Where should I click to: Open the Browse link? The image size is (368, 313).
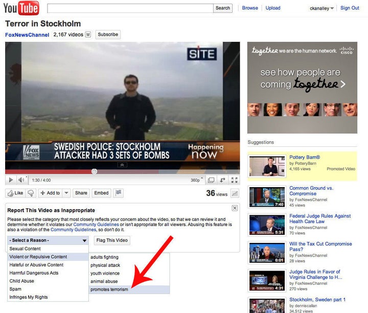click(x=250, y=8)
